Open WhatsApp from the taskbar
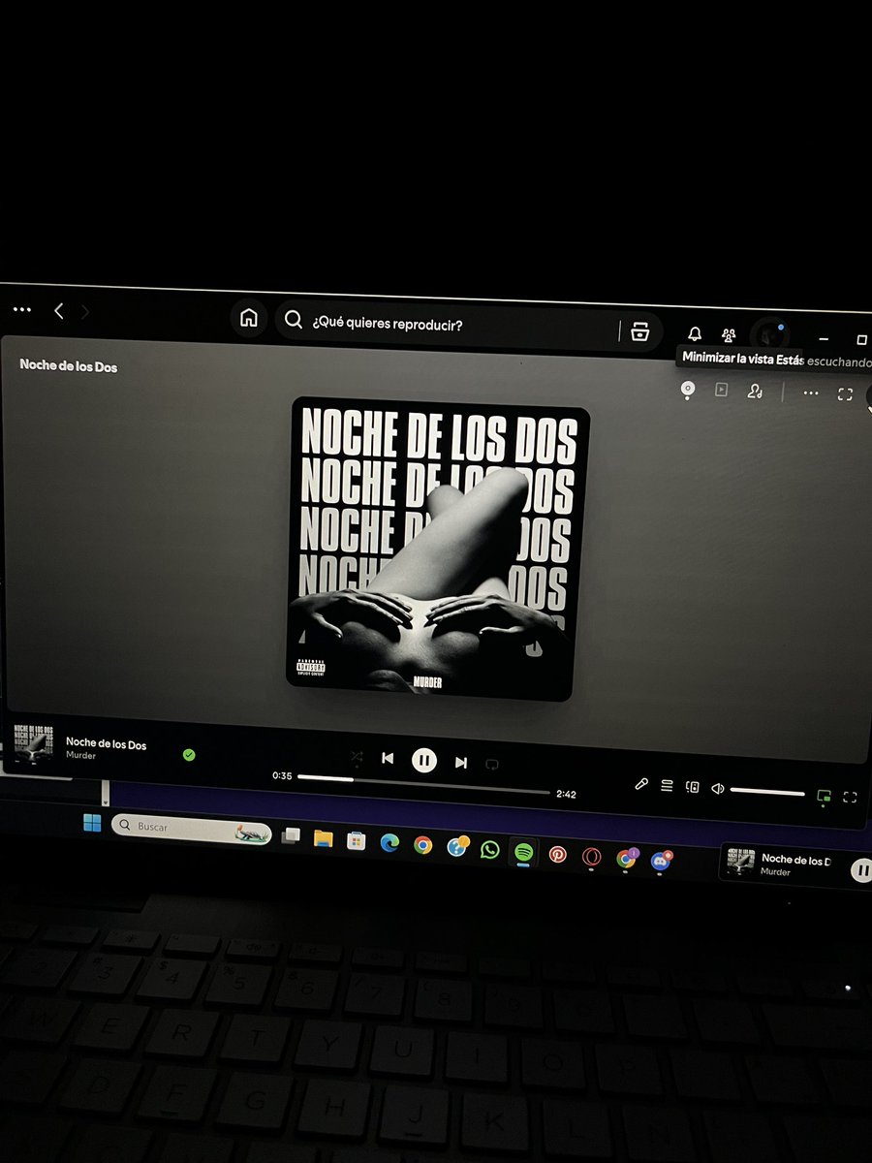The width and height of the screenshot is (872, 1163). (490, 850)
